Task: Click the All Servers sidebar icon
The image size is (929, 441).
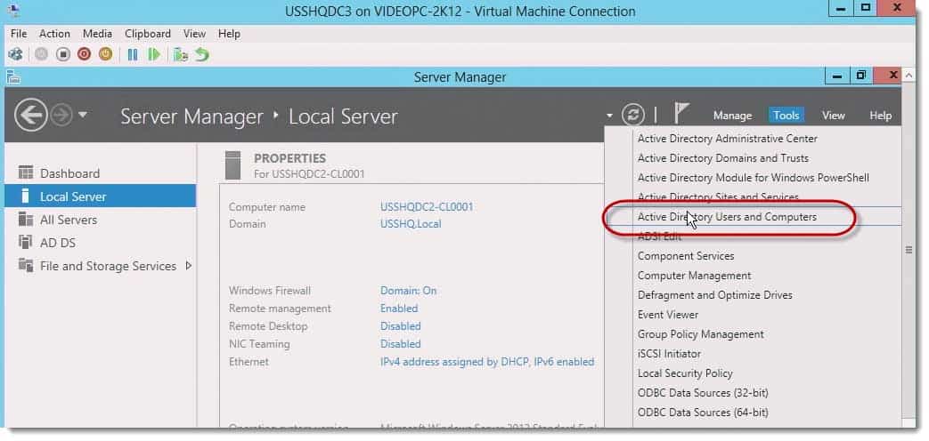Action: pos(26,220)
